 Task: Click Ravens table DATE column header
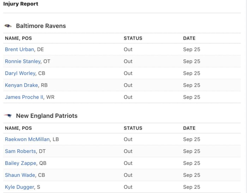(x=189, y=38)
